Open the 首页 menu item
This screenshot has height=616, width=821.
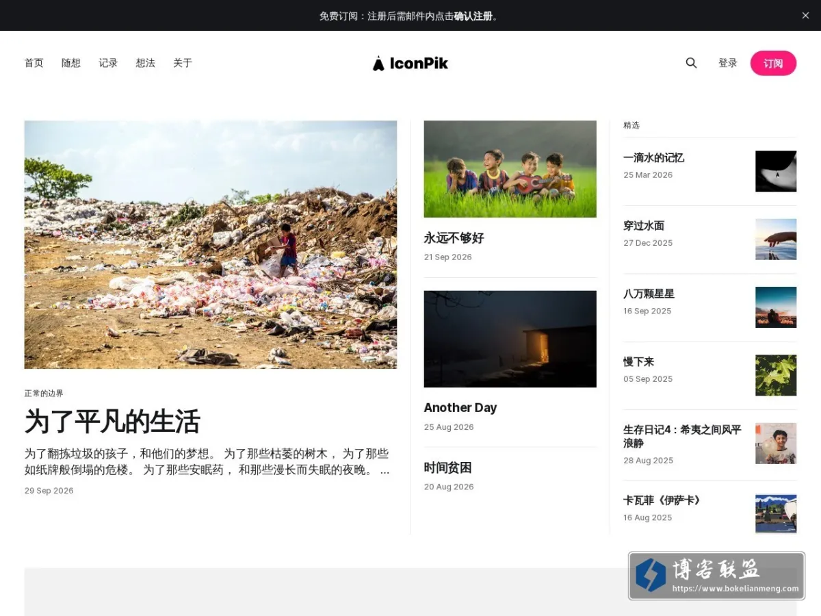[34, 63]
